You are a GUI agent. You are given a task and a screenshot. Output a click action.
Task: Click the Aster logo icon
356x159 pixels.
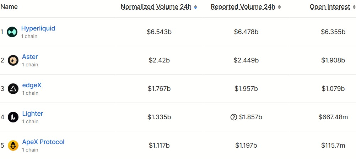tap(13, 60)
